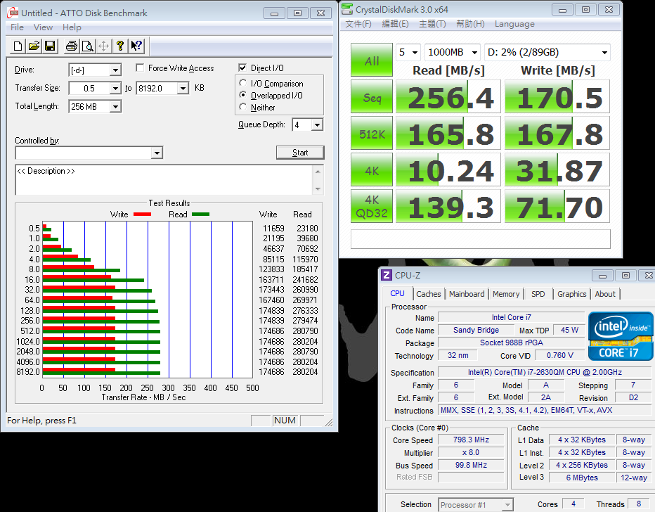The image size is (655, 512).
Task: Open Total Length 256 MB dropdown
Action: 116,107
